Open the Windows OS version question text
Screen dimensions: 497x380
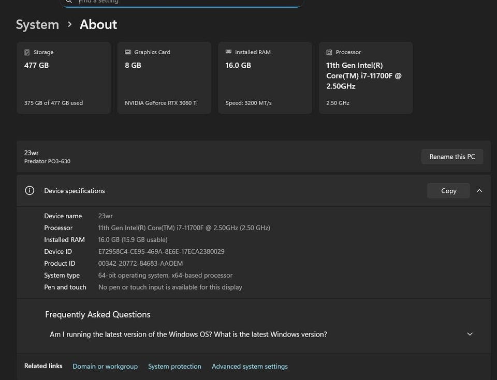[188, 335]
